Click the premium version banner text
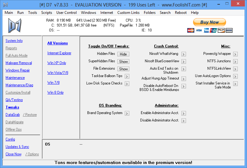247x168 pixels. [x=123, y=163]
